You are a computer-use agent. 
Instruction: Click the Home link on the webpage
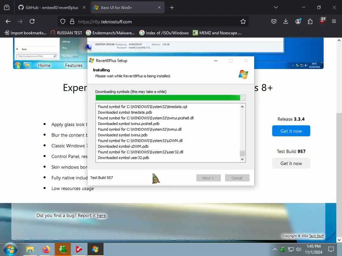[x=44, y=65]
